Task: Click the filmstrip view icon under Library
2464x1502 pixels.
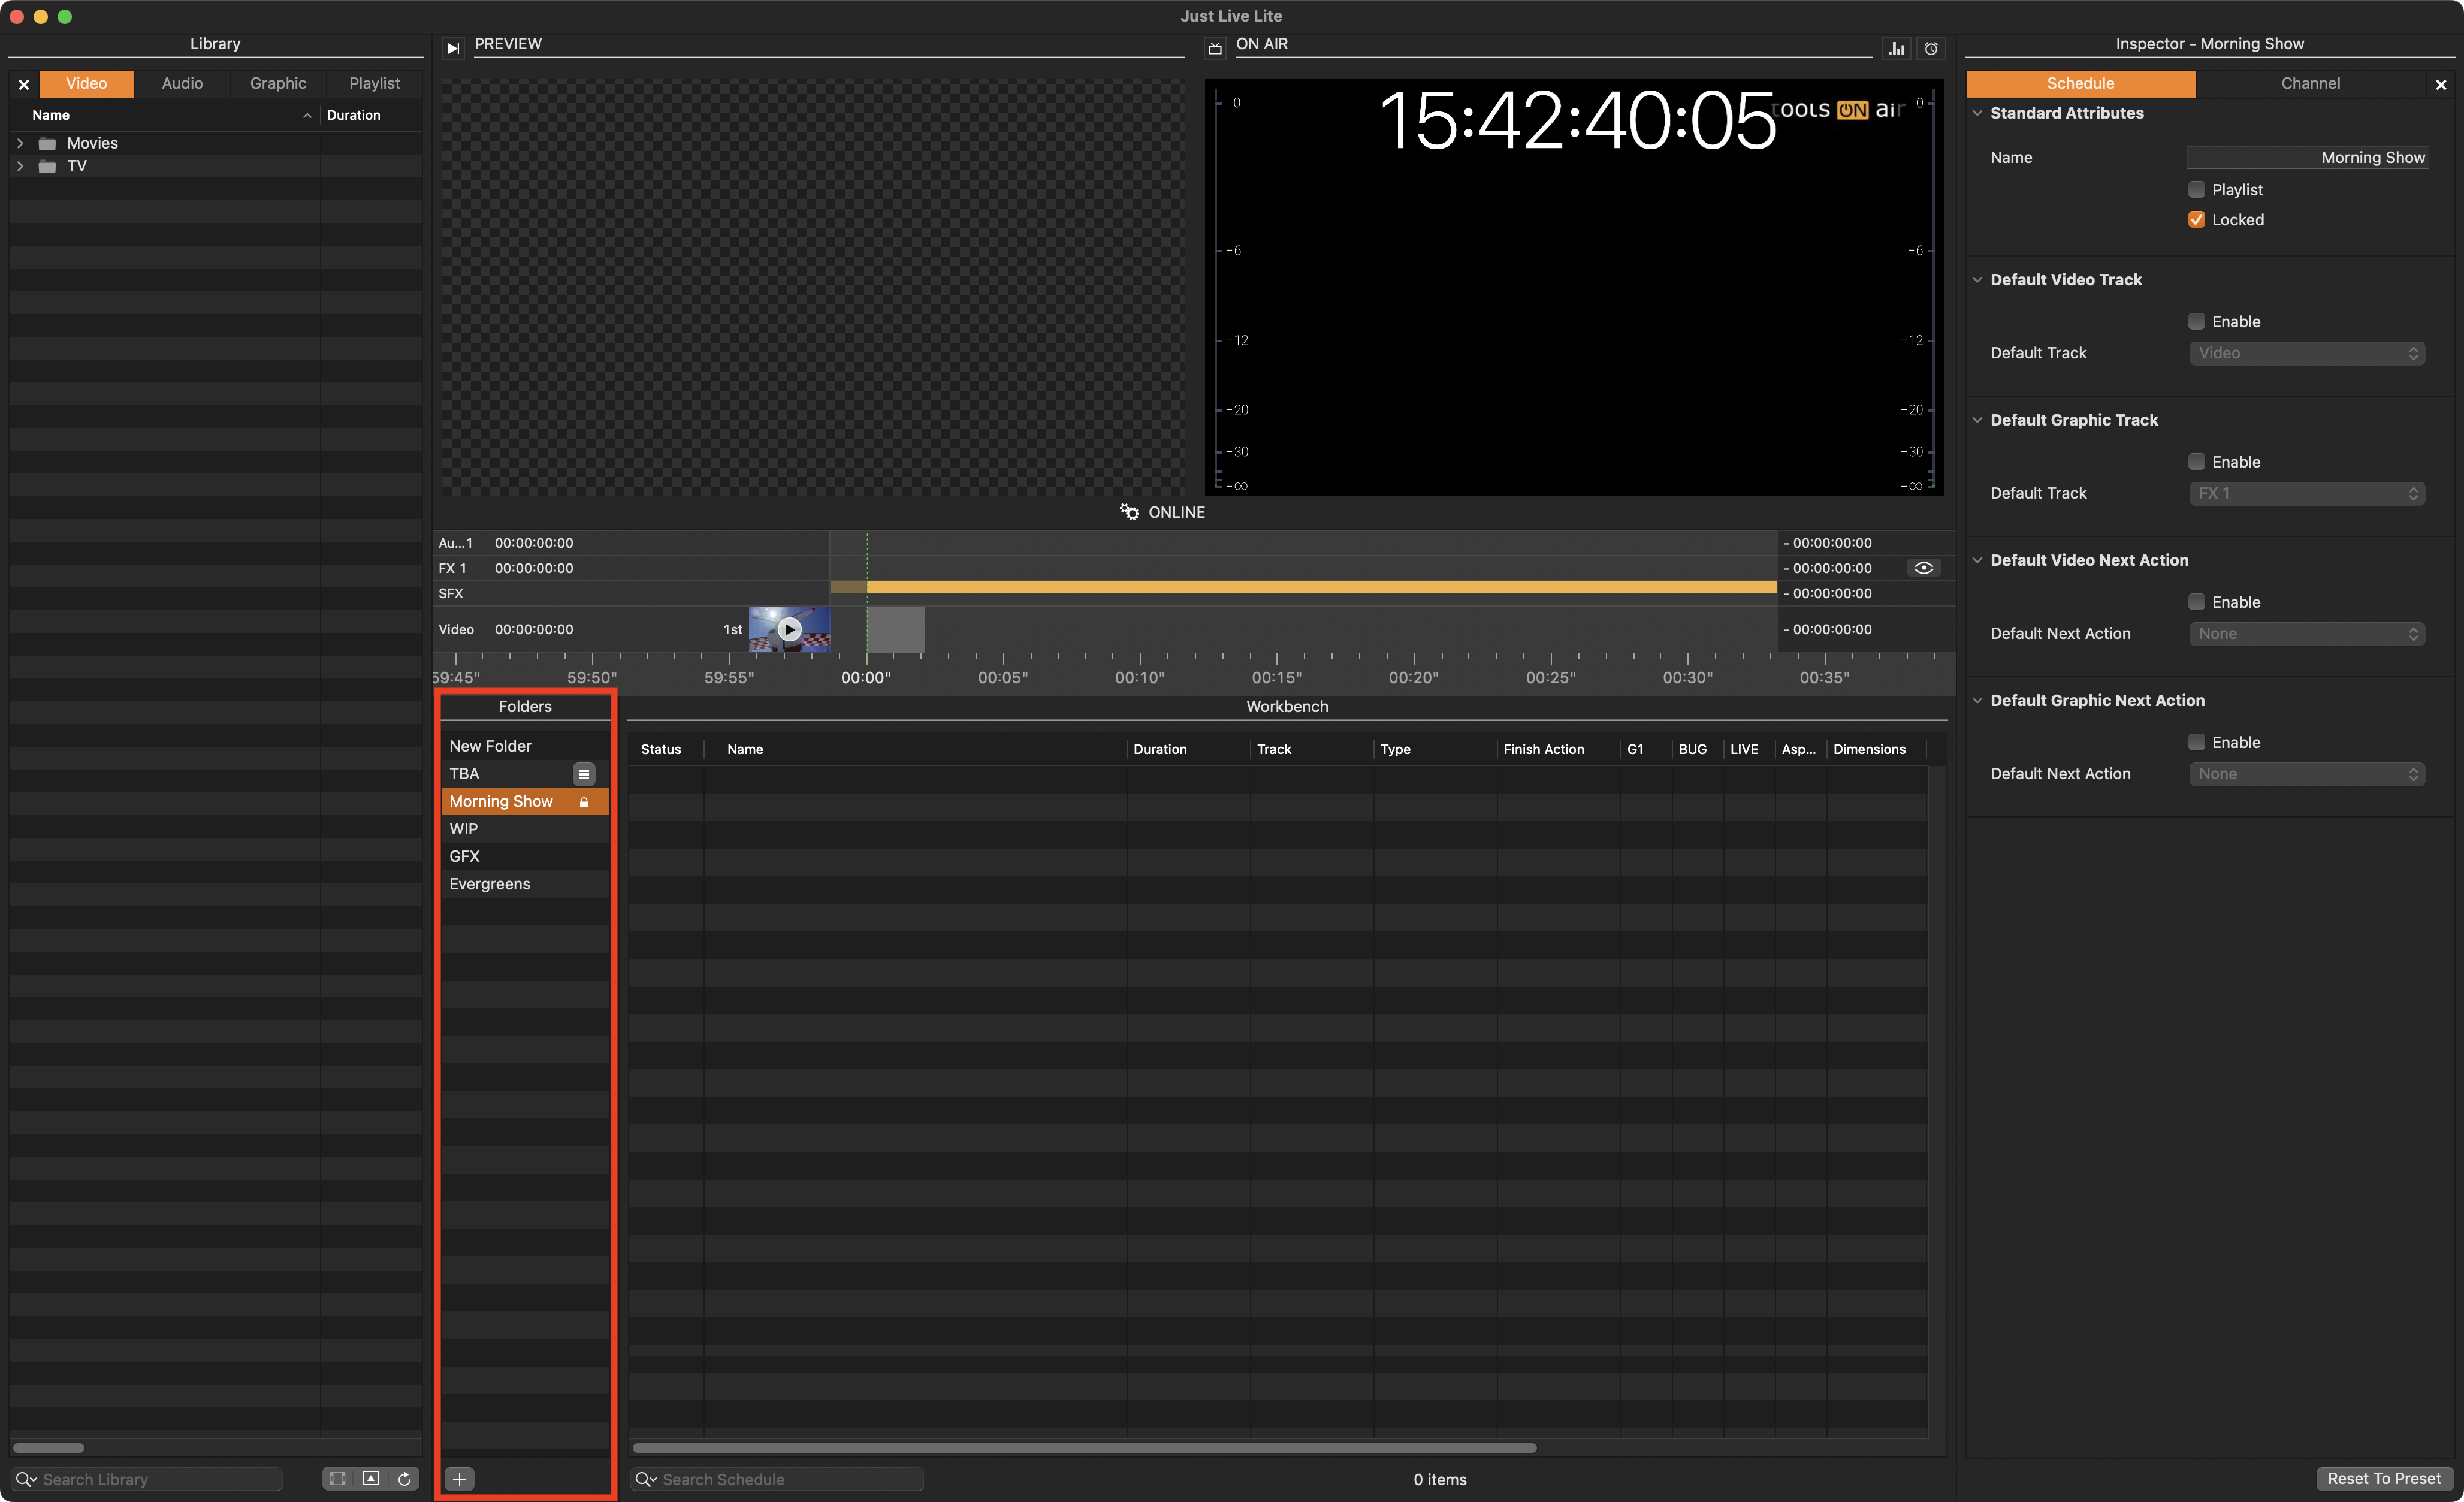Action: tap(338, 1478)
